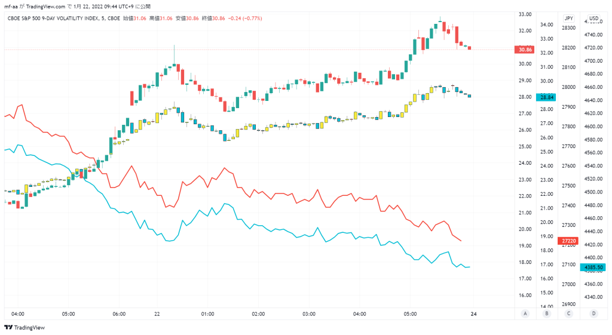The width and height of the screenshot is (612, 335).
Task: Click 16.00 on scale A axis
Action: 525,295
